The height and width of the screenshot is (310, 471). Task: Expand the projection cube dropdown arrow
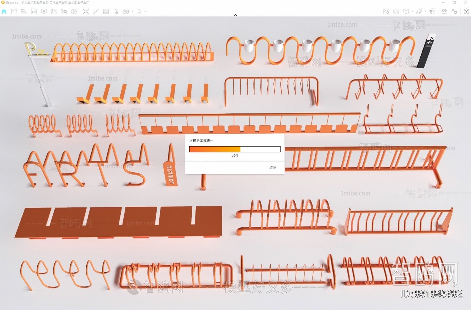(412, 11)
